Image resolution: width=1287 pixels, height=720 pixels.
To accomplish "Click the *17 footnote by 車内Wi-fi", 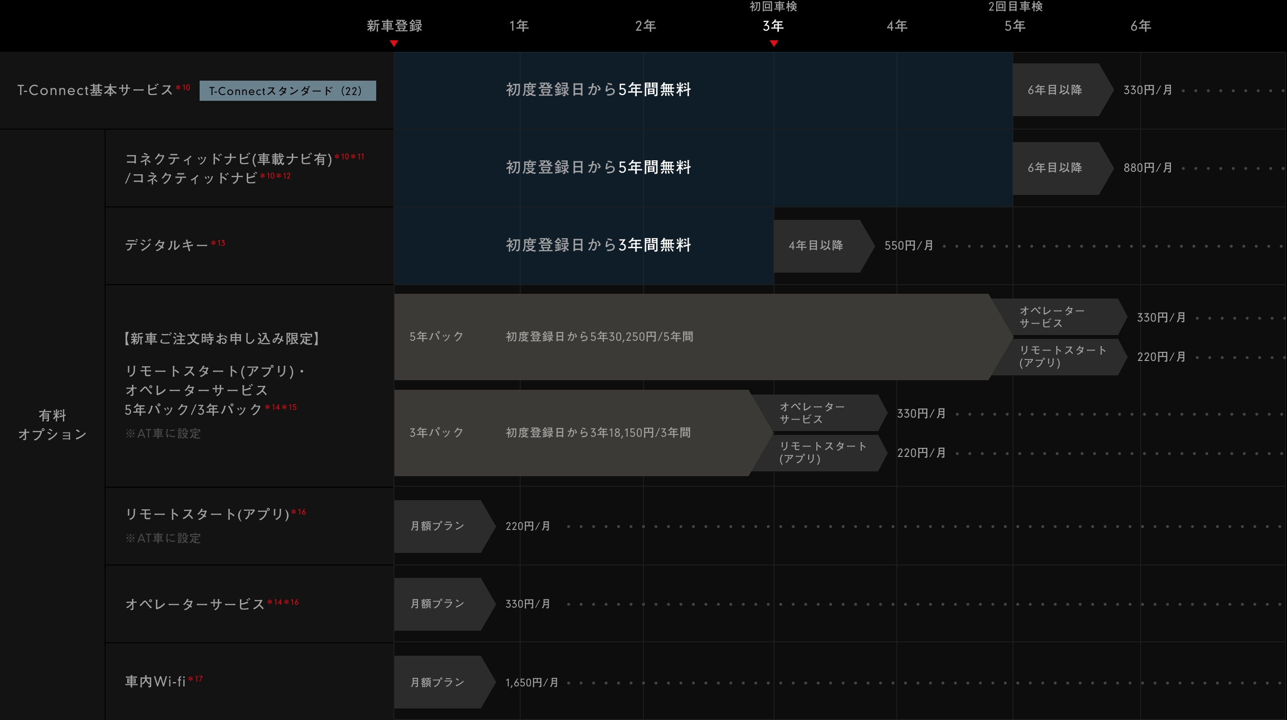I will tap(195, 679).
